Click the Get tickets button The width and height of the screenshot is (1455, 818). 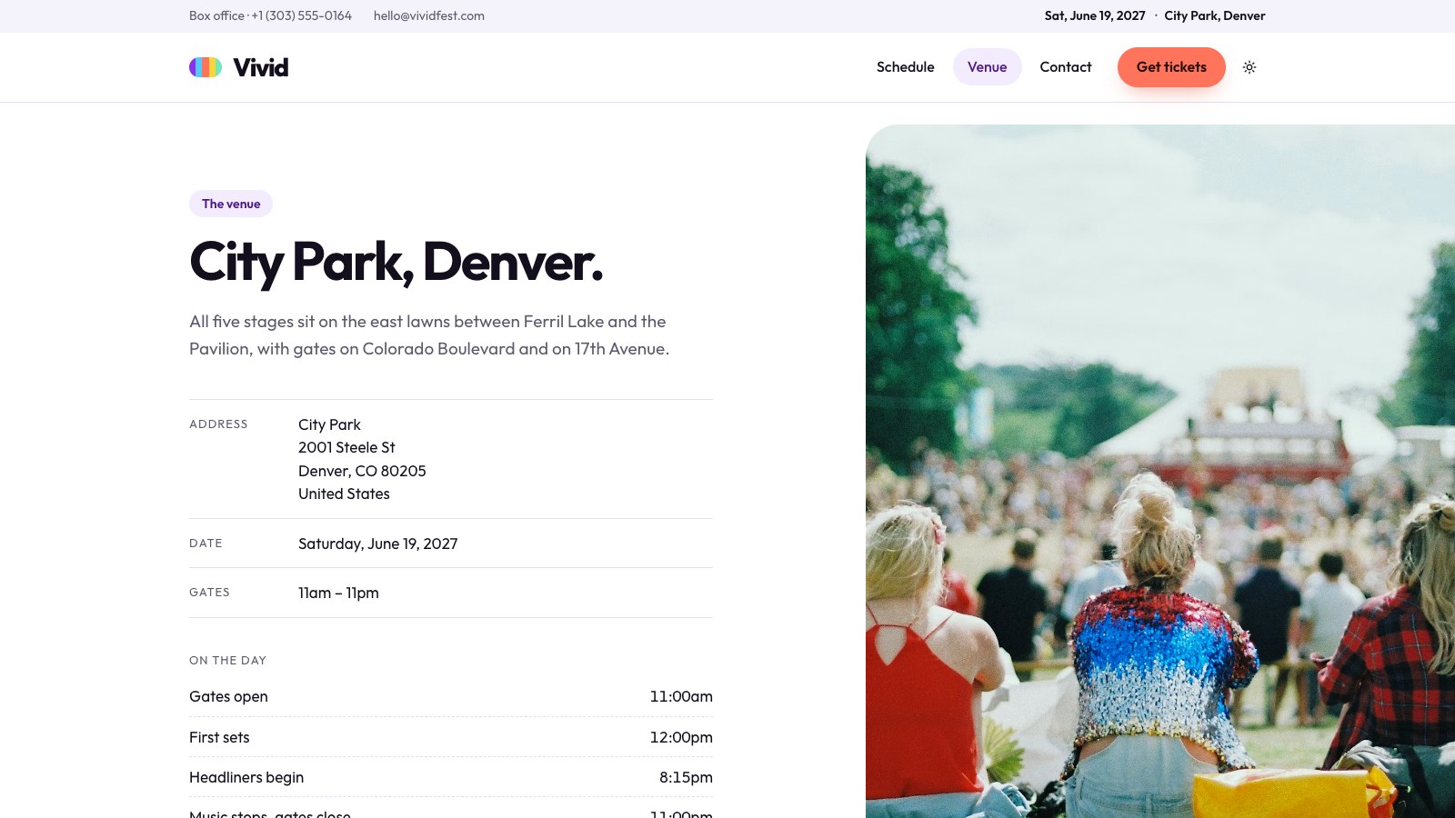tap(1171, 67)
